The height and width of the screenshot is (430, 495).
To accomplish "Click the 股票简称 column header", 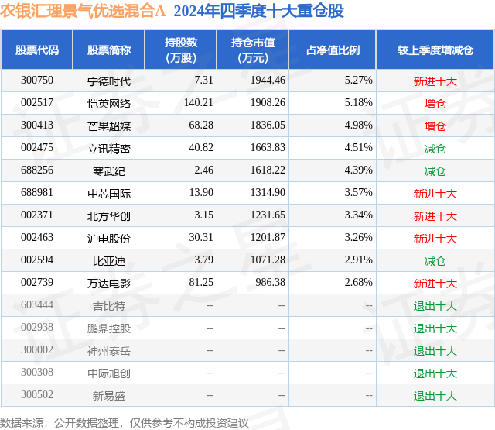I will 109,50.
